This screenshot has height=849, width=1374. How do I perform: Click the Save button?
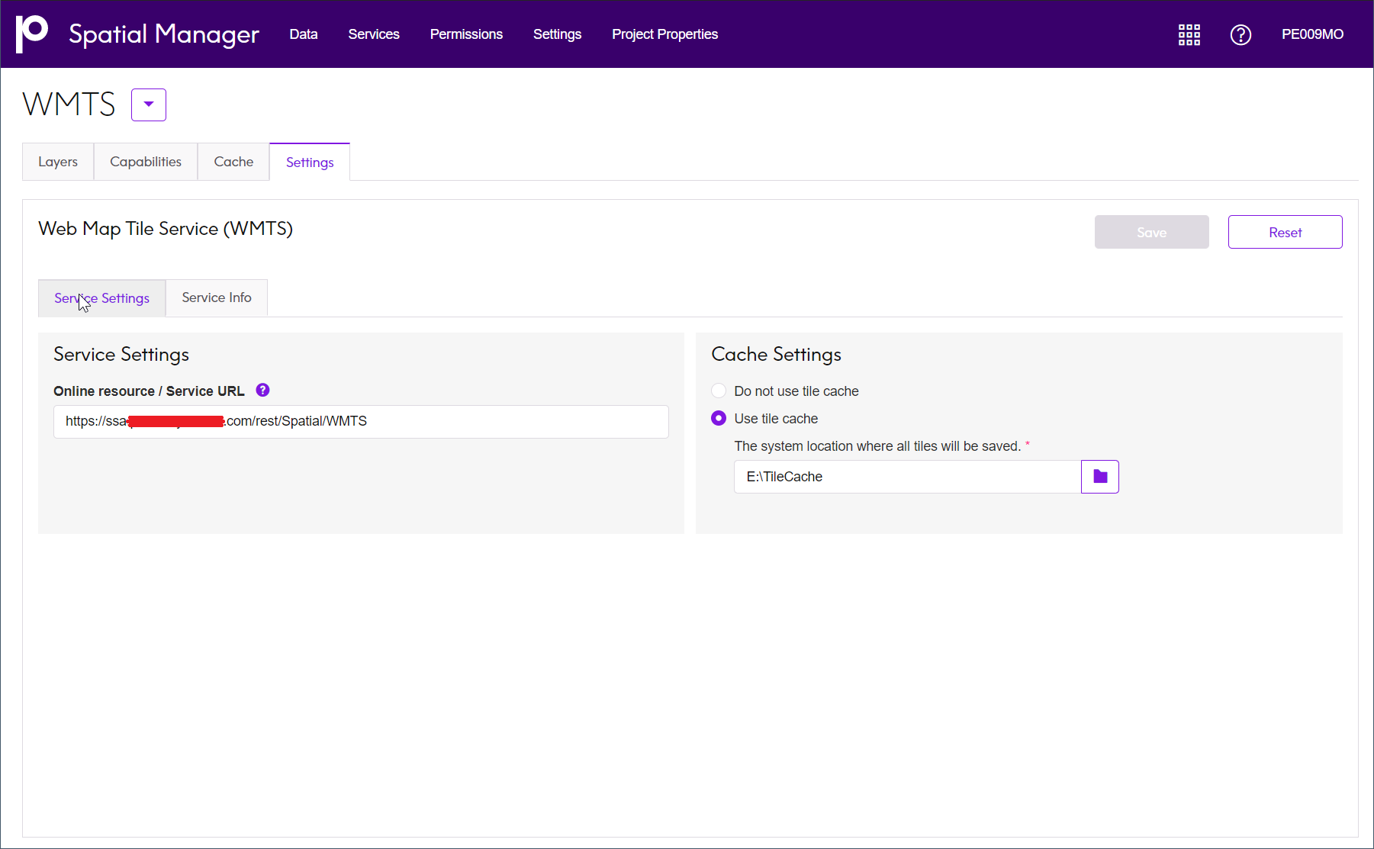pyautogui.click(x=1152, y=232)
